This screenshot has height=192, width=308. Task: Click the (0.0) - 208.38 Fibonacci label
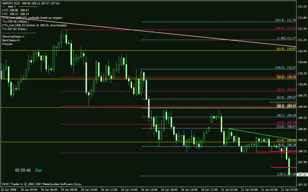tap(287, 144)
